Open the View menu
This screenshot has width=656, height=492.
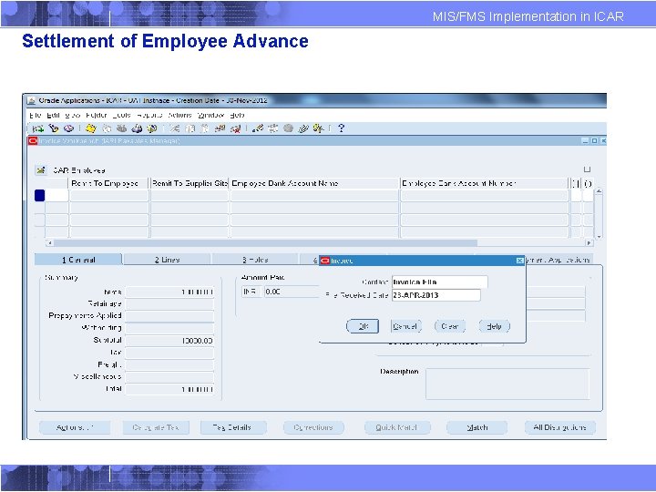[x=72, y=115]
